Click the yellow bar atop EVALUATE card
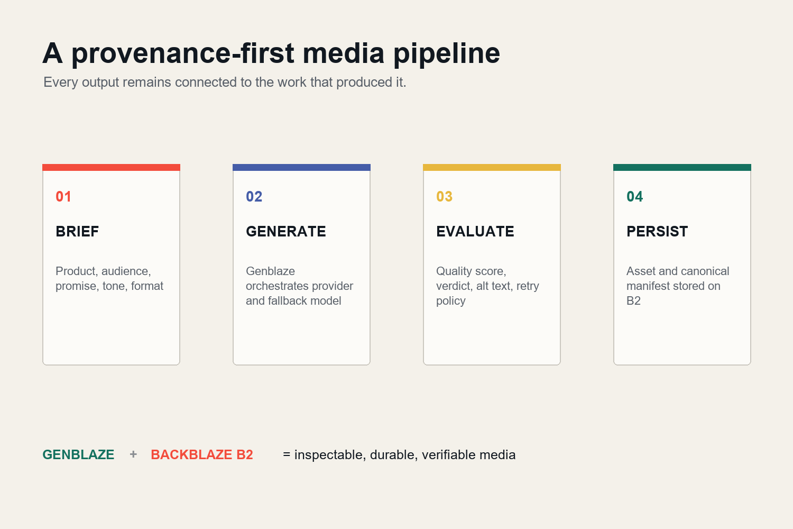This screenshot has width=793, height=529. 492,167
